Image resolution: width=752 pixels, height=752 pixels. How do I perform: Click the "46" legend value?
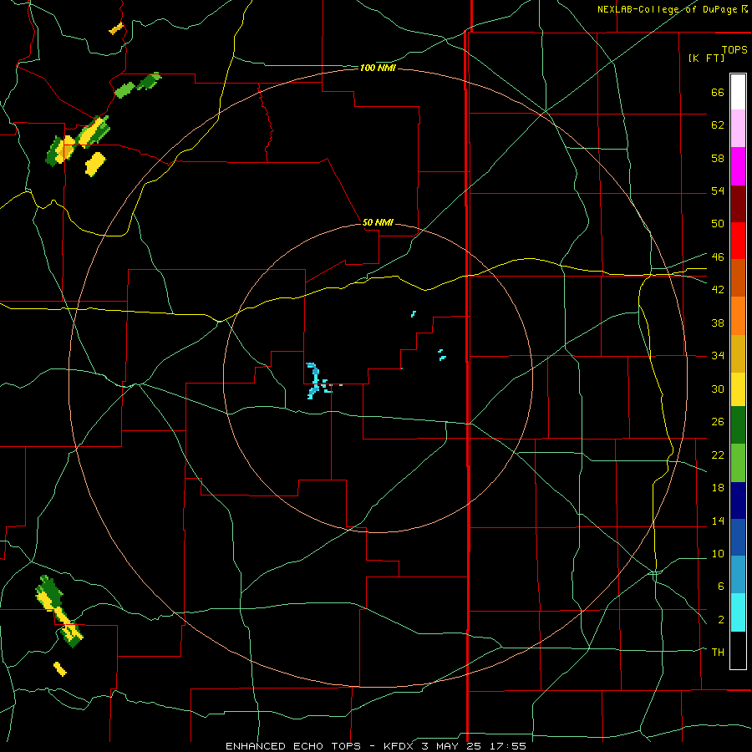(718, 257)
